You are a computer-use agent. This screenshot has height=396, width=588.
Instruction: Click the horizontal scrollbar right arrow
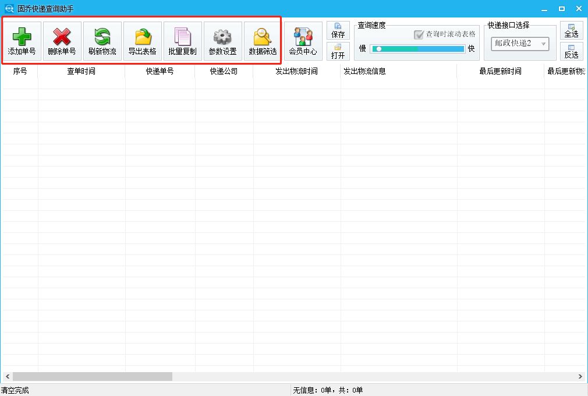pos(581,376)
